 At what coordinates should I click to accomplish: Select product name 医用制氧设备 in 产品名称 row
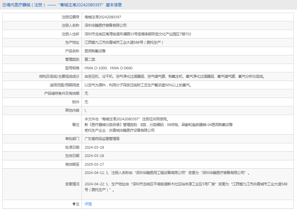(x=95, y=51)
